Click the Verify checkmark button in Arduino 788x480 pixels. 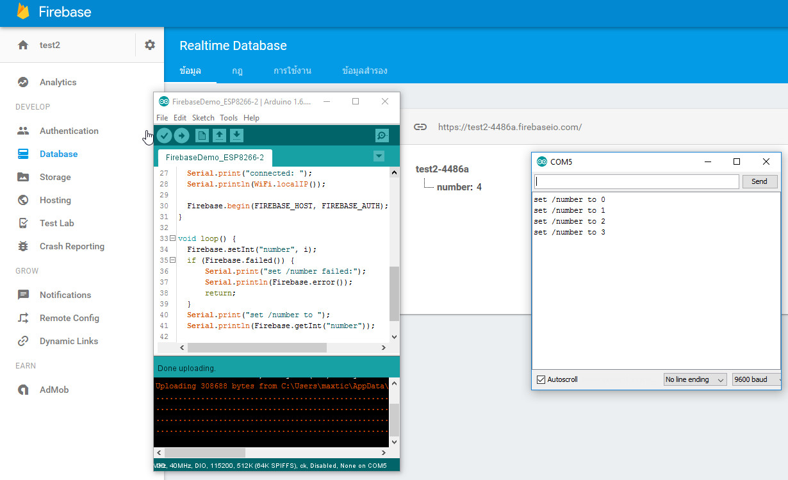coord(164,135)
